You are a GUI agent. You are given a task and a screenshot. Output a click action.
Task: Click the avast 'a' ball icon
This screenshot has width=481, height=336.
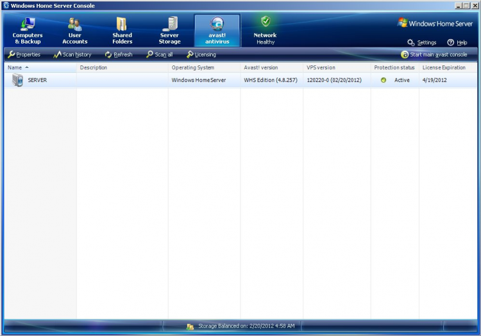tap(405, 55)
